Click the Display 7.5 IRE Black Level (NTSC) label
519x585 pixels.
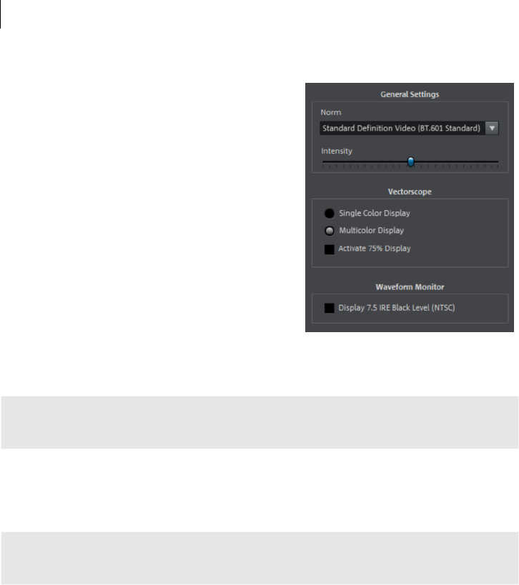point(397,308)
